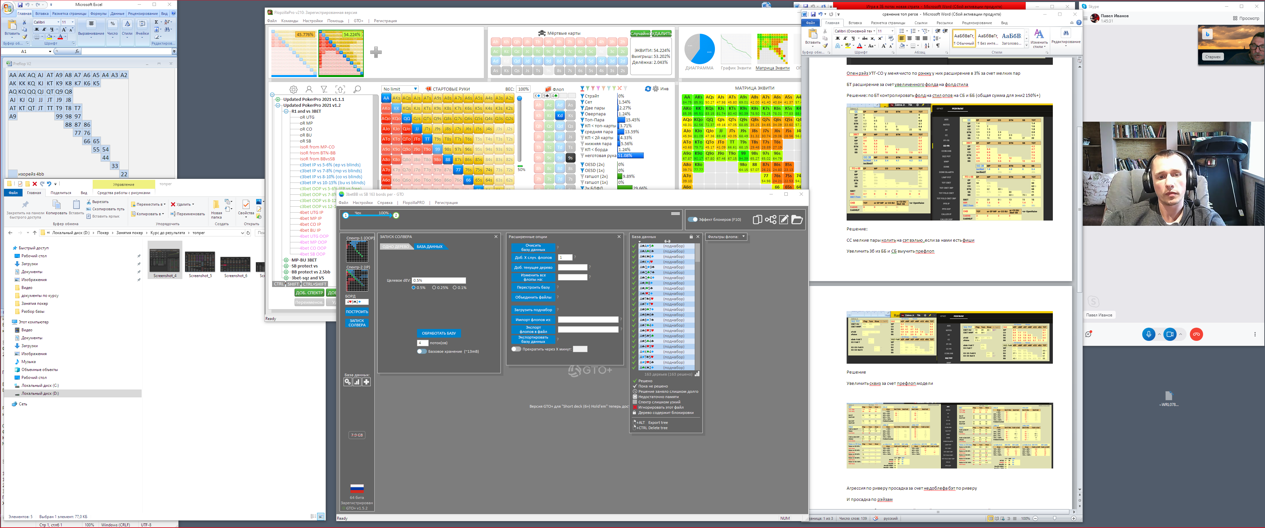Viewport: 1265px width, 528px height.
Task: Click the magnifier search icon in Flopzilla
Action: coord(357,89)
